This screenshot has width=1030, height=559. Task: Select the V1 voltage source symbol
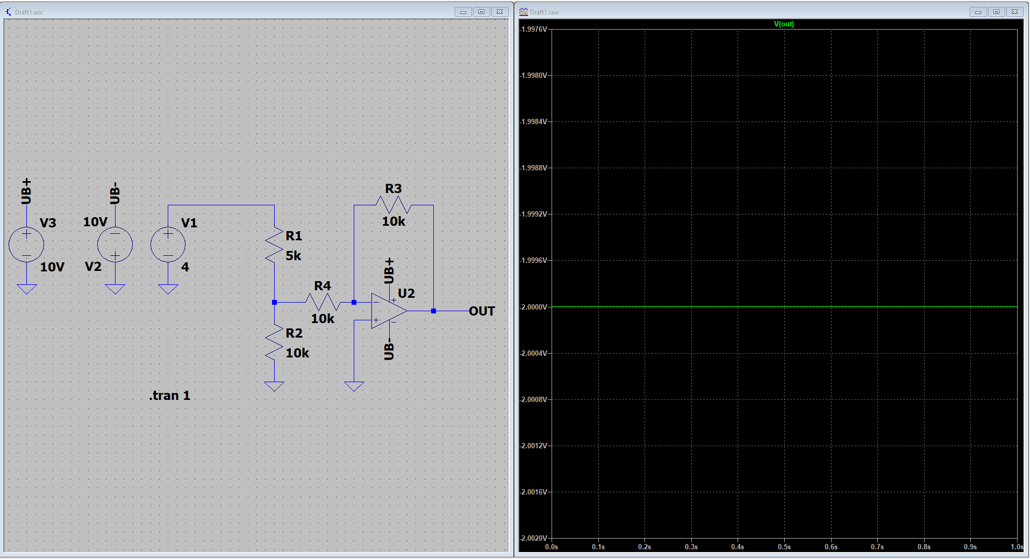coord(168,245)
